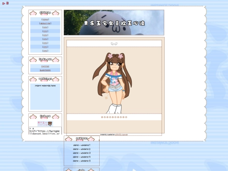
Task: Click the 'insert webrings here' text
Action: [x=45, y=86]
